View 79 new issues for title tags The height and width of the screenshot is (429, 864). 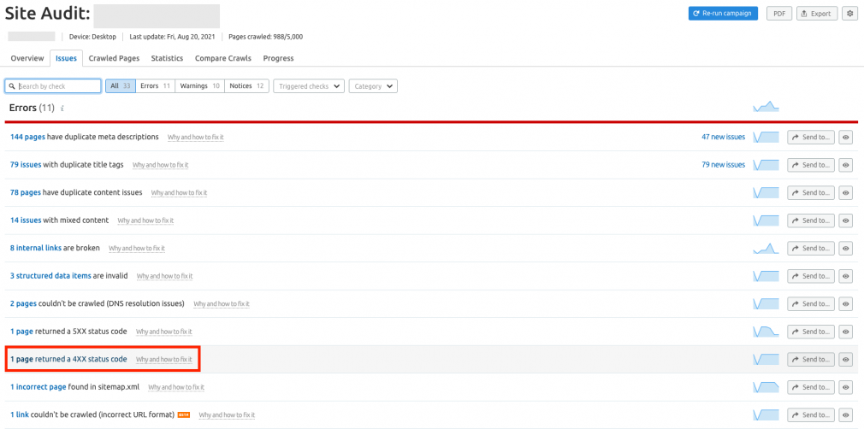(723, 164)
